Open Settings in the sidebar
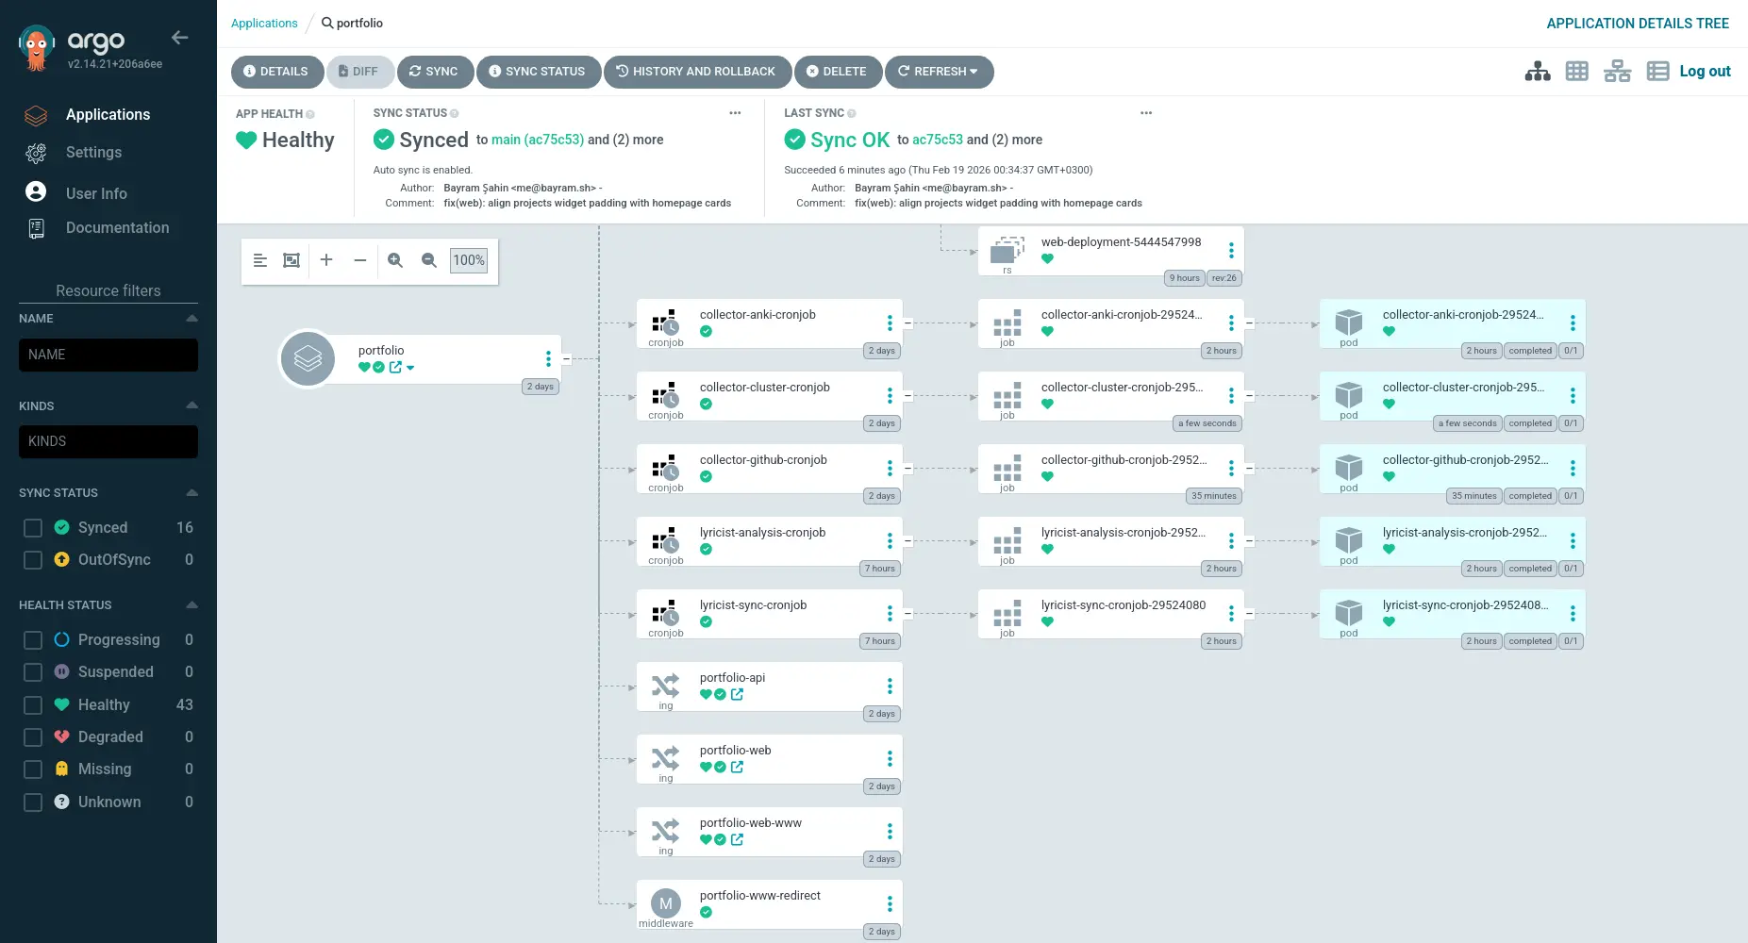Screen dimensions: 1748x943 (x=93, y=153)
